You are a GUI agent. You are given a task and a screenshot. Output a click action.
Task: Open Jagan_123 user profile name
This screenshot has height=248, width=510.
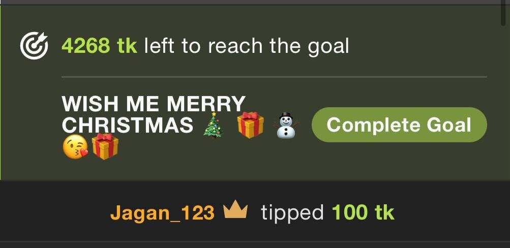[x=162, y=213]
